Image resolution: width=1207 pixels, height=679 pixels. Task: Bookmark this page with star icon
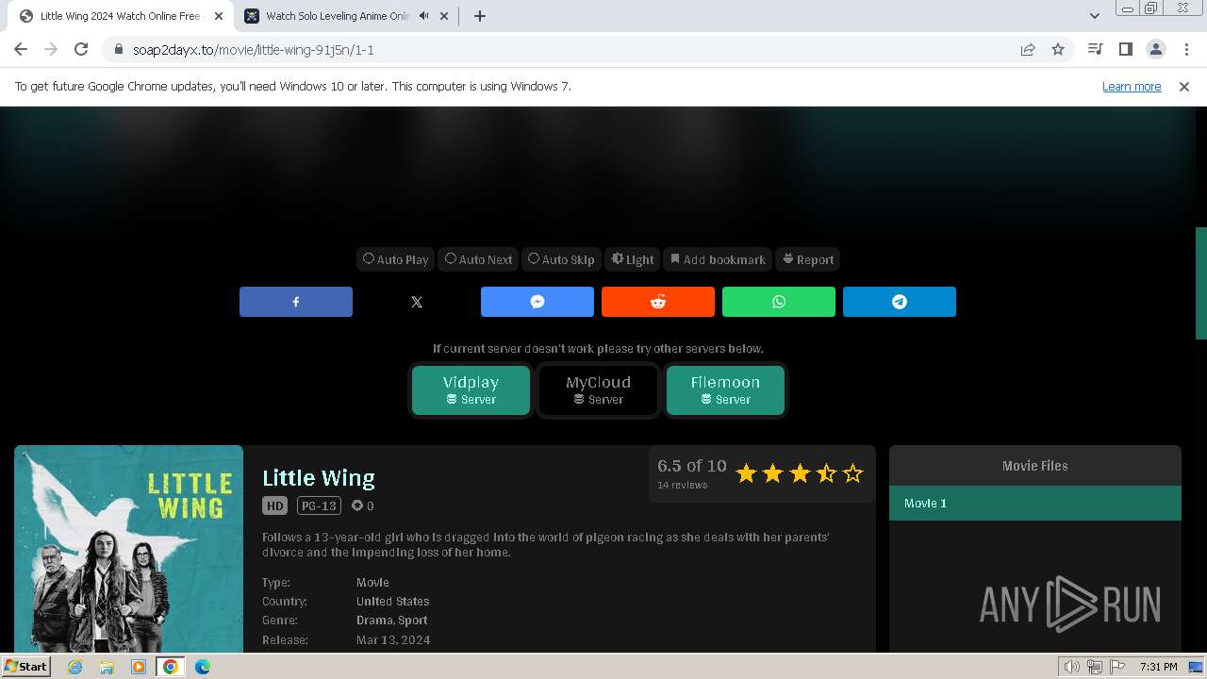point(1058,50)
